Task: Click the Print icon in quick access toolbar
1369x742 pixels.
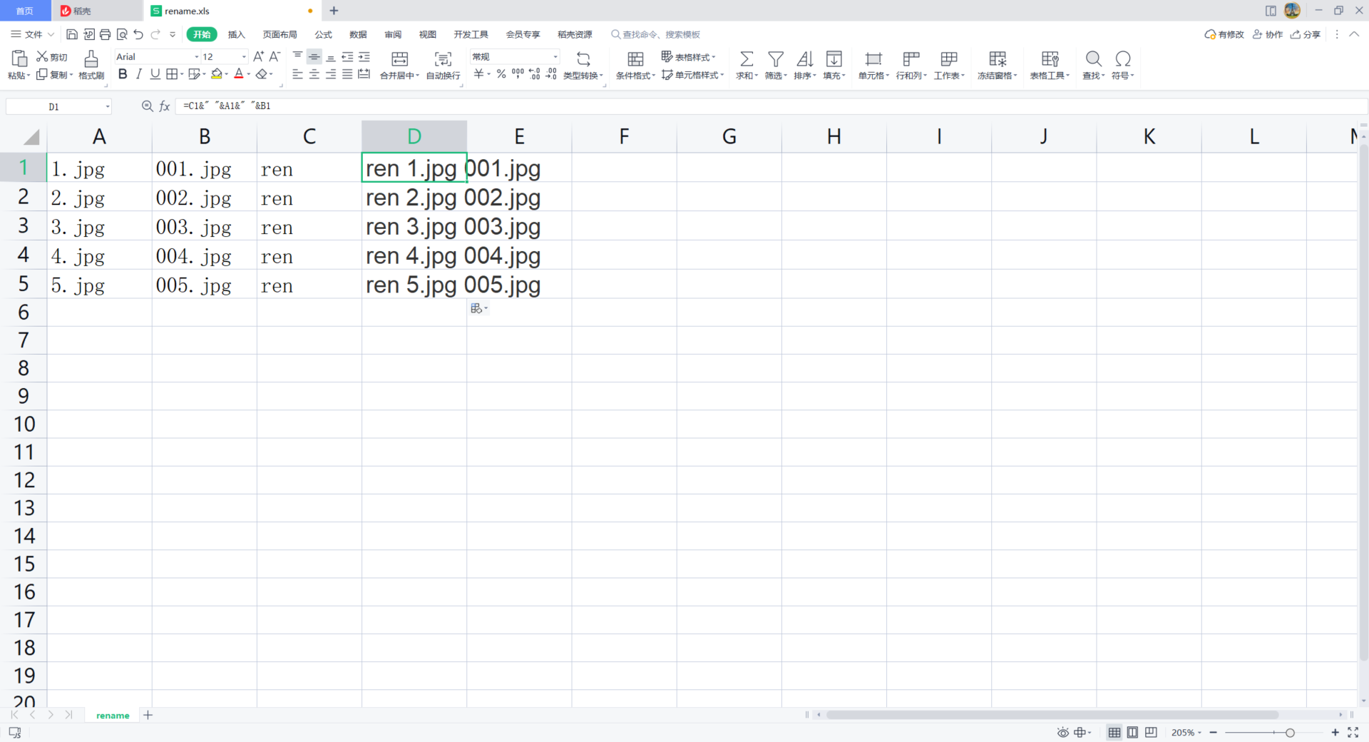Action: pyautogui.click(x=105, y=34)
